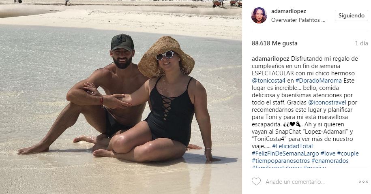Toggle the Siguiendo follow button
The height and width of the screenshot is (194, 371).
point(352,16)
